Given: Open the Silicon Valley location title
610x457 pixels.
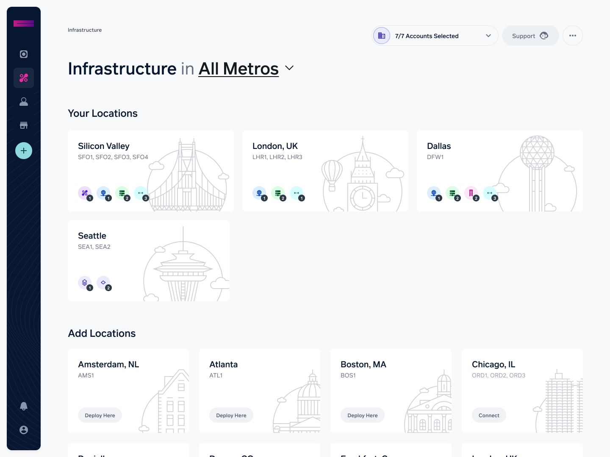Looking at the screenshot, I should [x=104, y=146].
